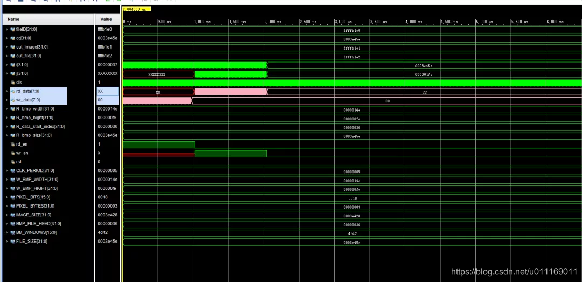Click the bus icon beside PIXEL_BYTES
This screenshot has width=582, height=282.
(x=12, y=206)
